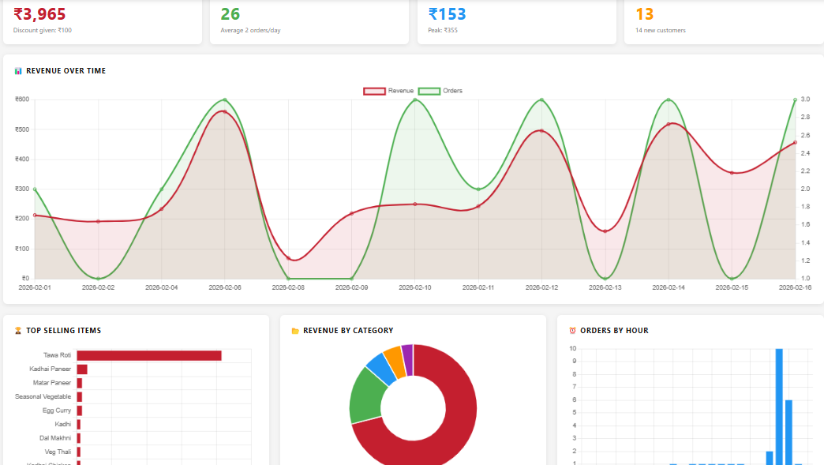Screen dimensions: 824x465
Task: Open the 13 customers stat card
Action: tap(723, 21)
